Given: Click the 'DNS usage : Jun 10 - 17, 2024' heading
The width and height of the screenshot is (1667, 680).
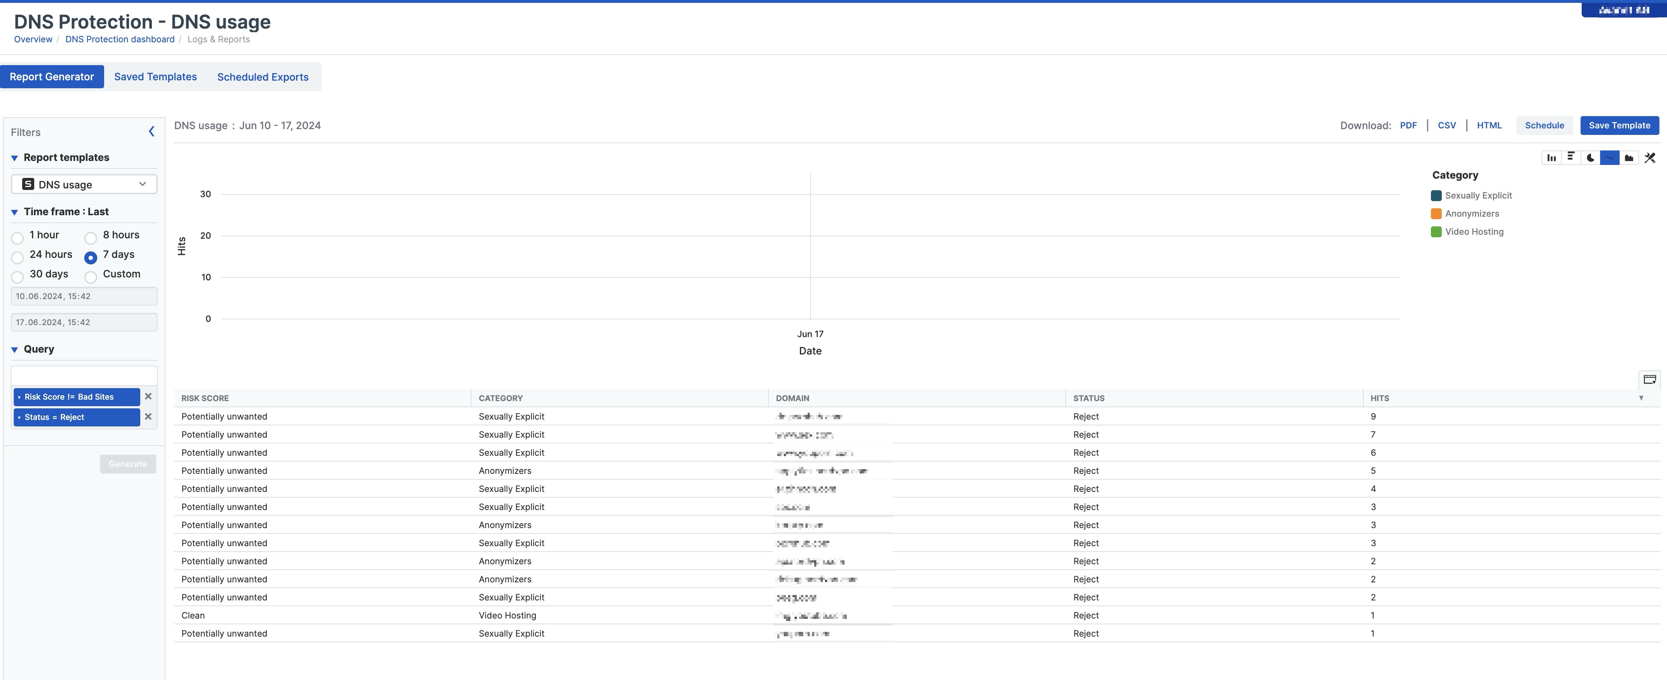Looking at the screenshot, I should click(x=247, y=126).
